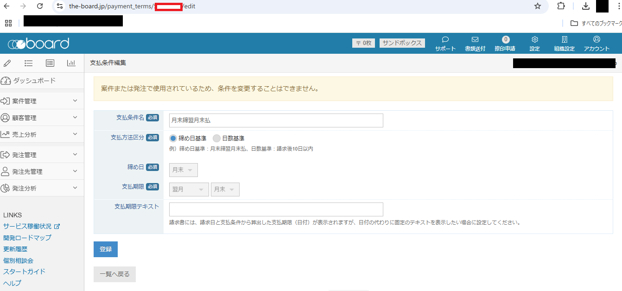Click the 組織設定 building icon
622x291 pixels.
coord(564,40)
